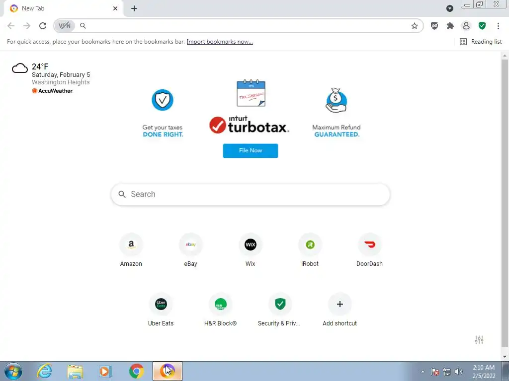Close the New Tab tab
This screenshot has width=509, height=381.
[115, 8]
